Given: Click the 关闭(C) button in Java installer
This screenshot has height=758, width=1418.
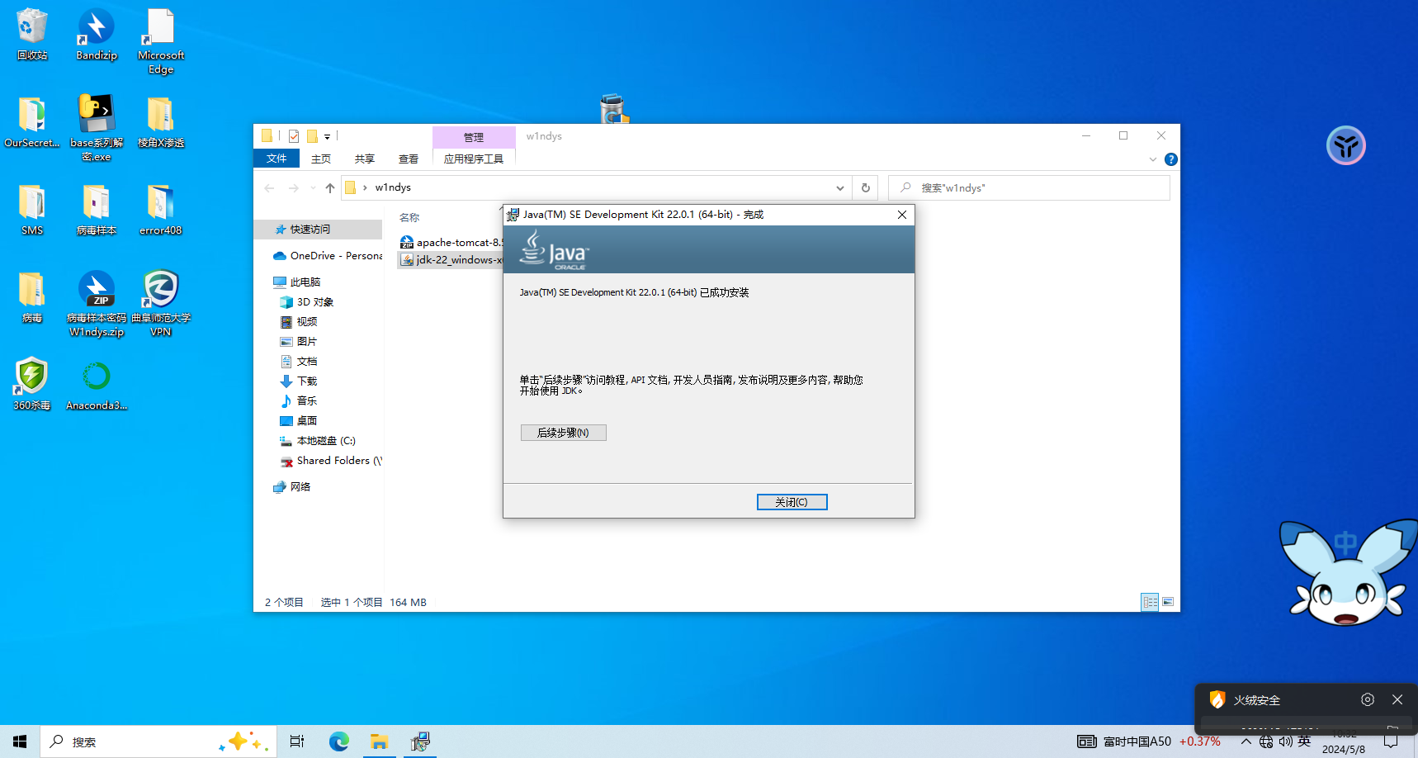Looking at the screenshot, I should tap(792, 502).
